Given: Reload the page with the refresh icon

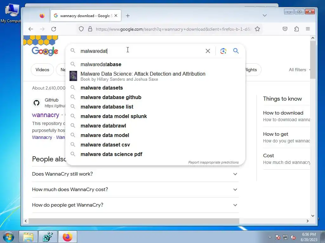Looking at the screenshot, I should pyautogui.click(x=54, y=29).
